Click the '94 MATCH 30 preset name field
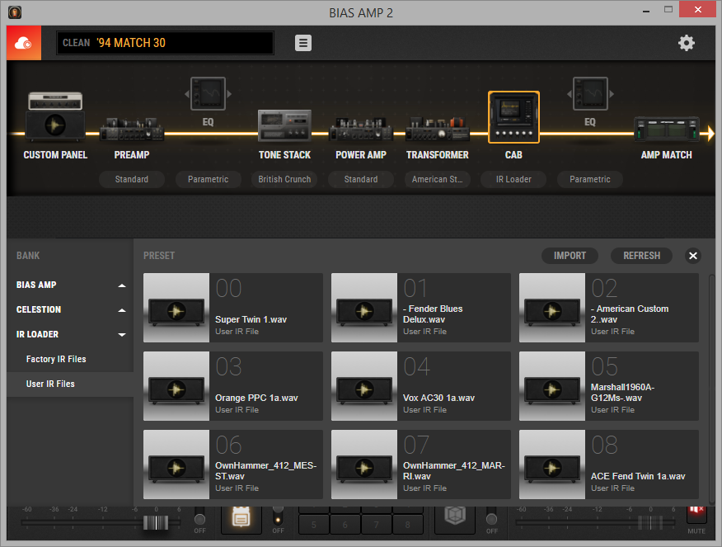 [x=165, y=43]
